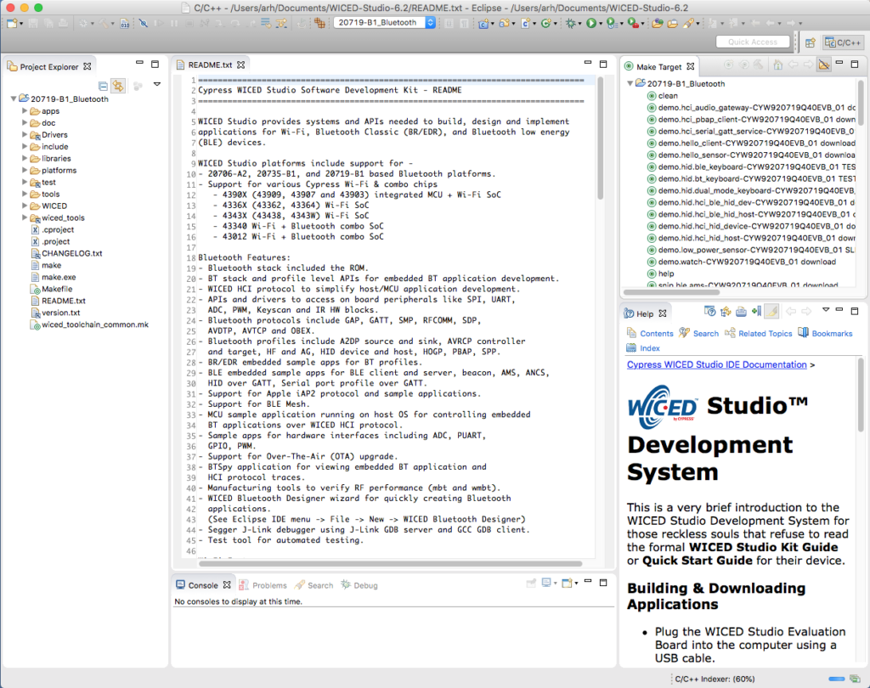The image size is (870, 688).
Task: Click the Open Console icon
Action: [567, 584]
